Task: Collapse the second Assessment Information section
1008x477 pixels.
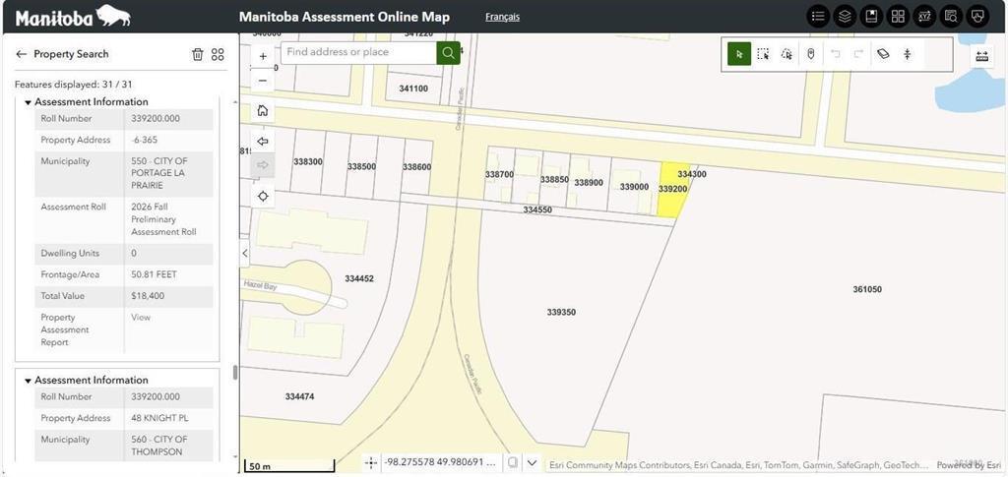Action: coord(29,381)
